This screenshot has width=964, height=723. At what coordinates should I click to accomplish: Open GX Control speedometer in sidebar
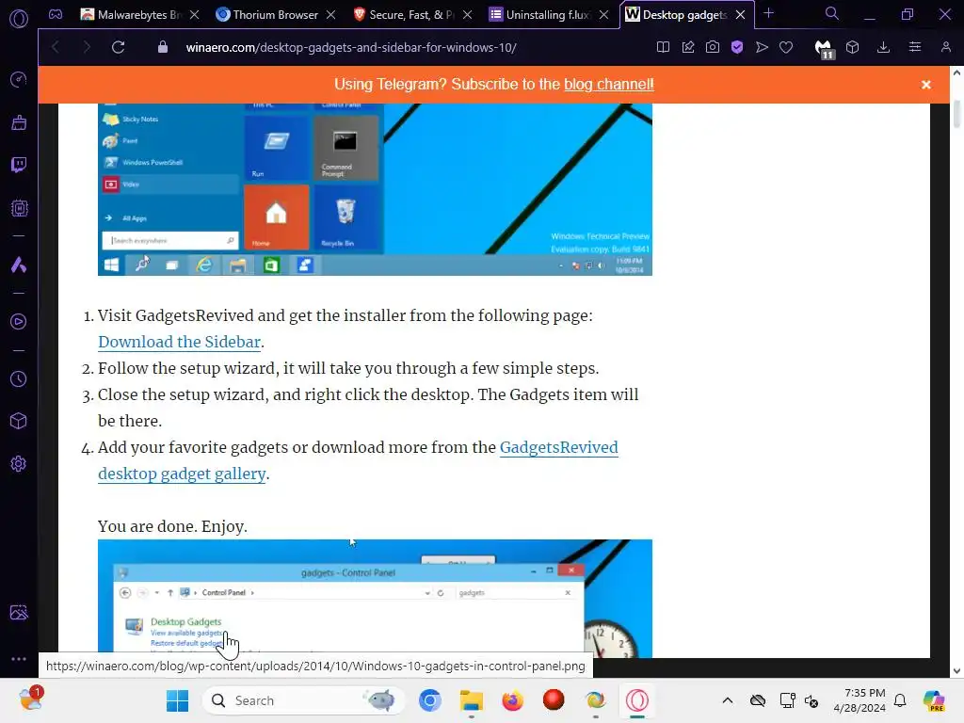point(19,79)
